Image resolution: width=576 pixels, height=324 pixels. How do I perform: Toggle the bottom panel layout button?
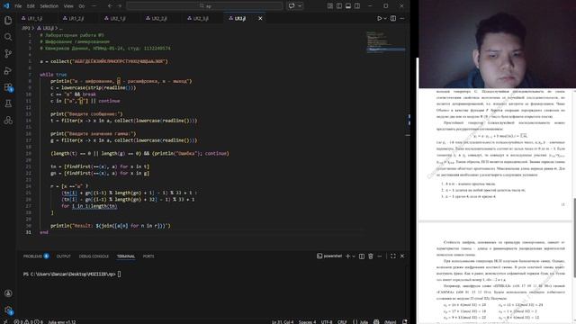(348, 6)
